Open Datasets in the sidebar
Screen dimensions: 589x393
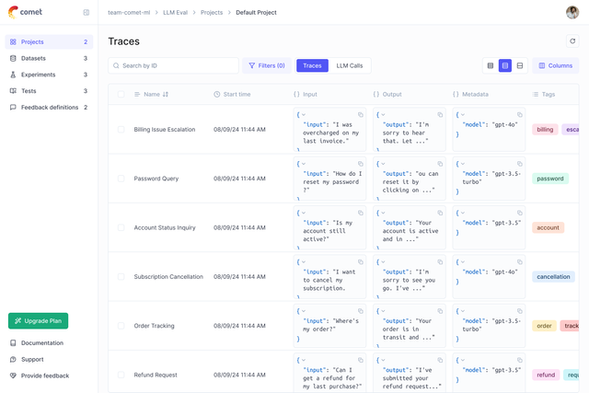(33, 58)
